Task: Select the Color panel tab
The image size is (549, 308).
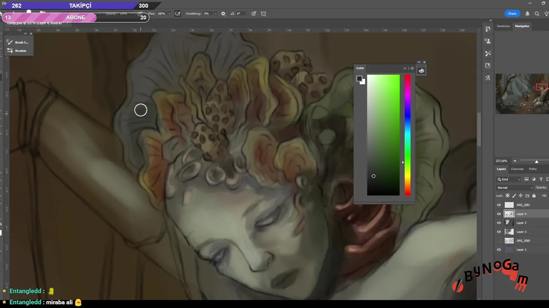Action: tap(360, 68)
